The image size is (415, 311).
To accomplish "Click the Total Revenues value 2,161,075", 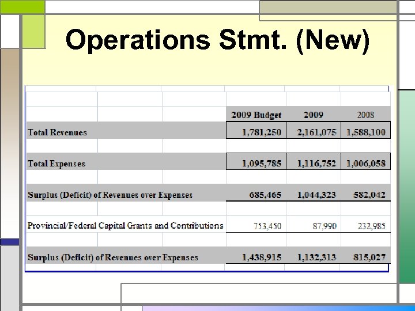I will (x=316, y=132).
